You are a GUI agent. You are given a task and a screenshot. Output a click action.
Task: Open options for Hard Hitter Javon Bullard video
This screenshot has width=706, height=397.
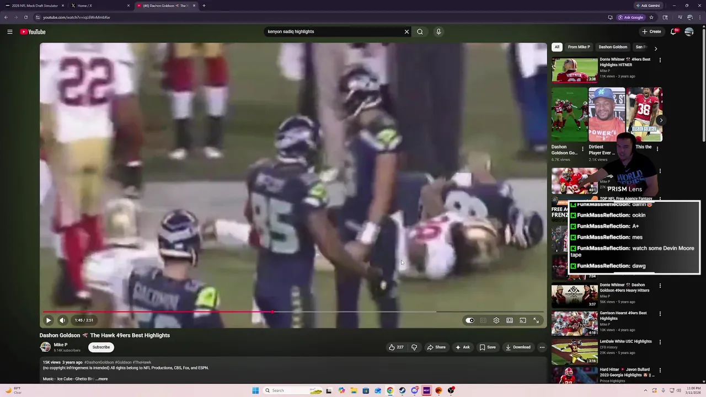coord(660,370)
